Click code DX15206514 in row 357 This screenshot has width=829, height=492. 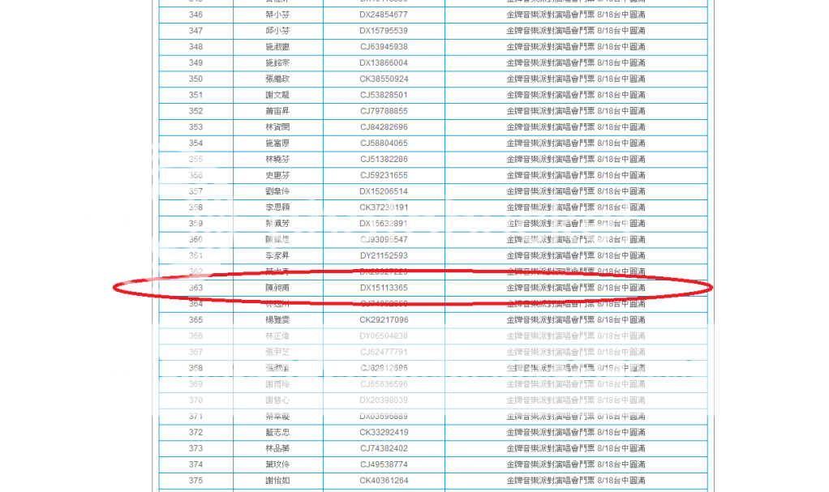(x=384, y=191)
